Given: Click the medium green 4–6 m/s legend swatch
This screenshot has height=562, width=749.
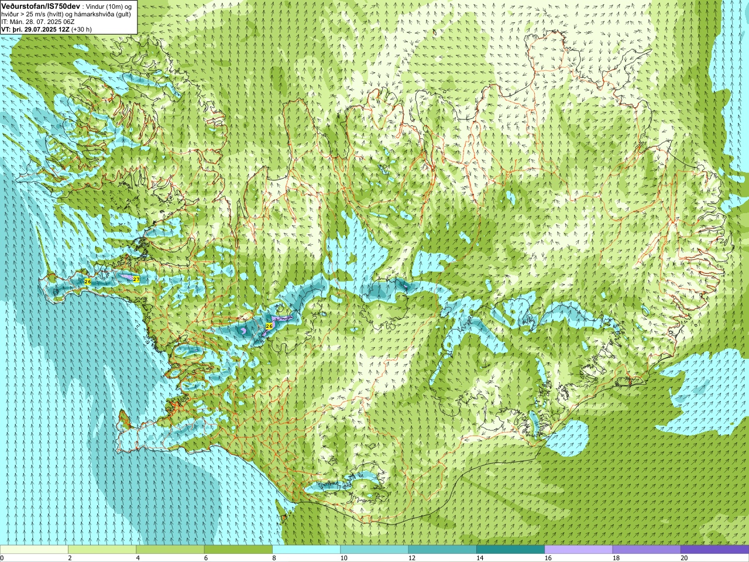Looking at the screenshot, I should click(x=170, y=550).
